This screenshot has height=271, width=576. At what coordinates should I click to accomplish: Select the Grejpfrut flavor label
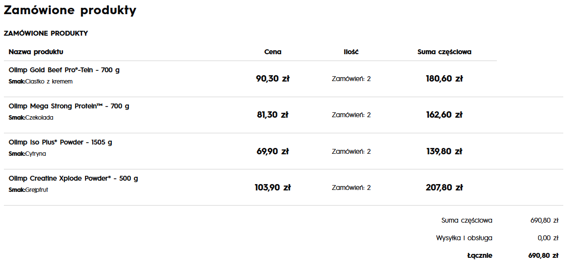(37, 190)
